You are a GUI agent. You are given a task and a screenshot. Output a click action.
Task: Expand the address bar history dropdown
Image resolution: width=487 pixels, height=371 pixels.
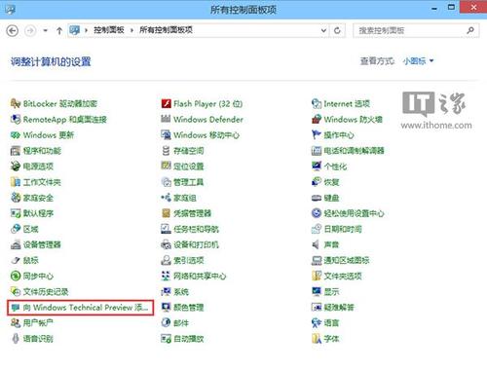tap(323, 30)
